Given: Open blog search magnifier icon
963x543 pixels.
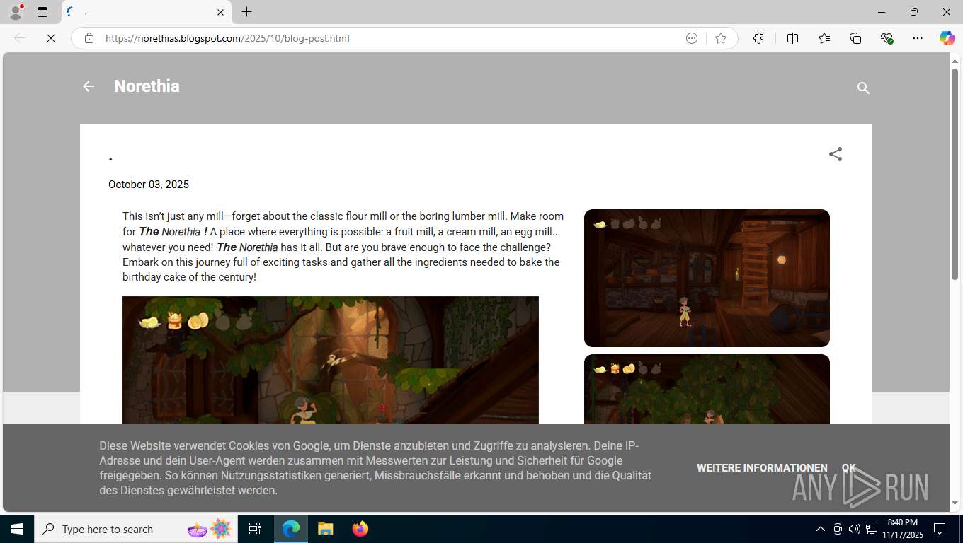Looking at the screenshot, I should click(x=863, y=88).
